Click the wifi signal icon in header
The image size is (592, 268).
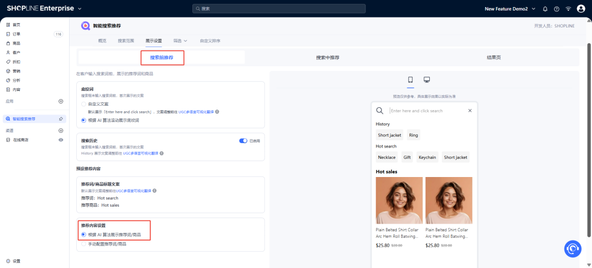(x=568, y=9)
